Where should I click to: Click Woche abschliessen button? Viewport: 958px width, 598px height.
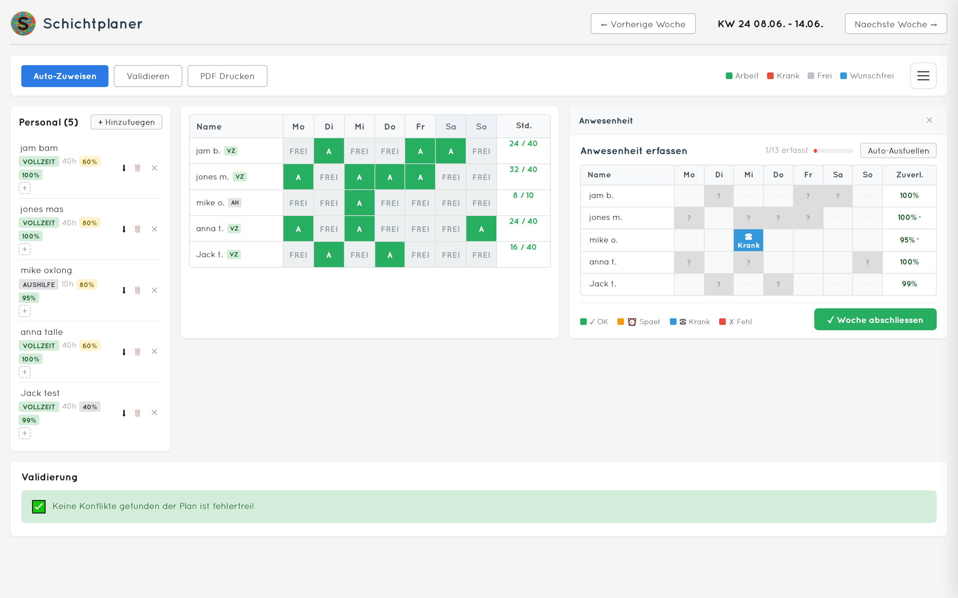tap(875, 320)
